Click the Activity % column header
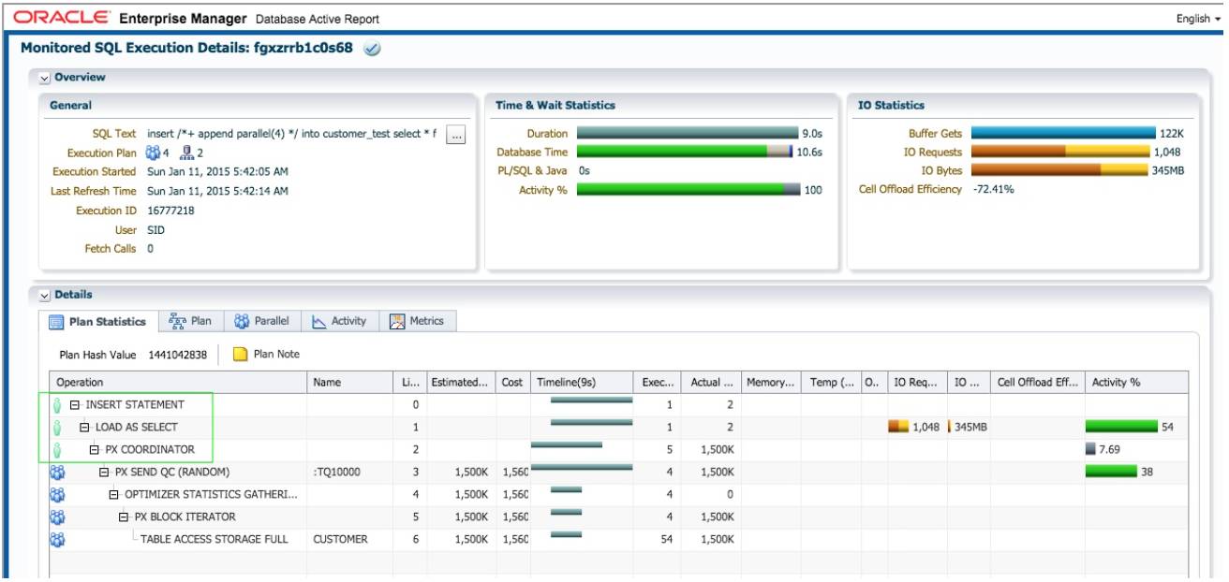The width and height of the screenshot is (1229, 582). (1136, 383)
